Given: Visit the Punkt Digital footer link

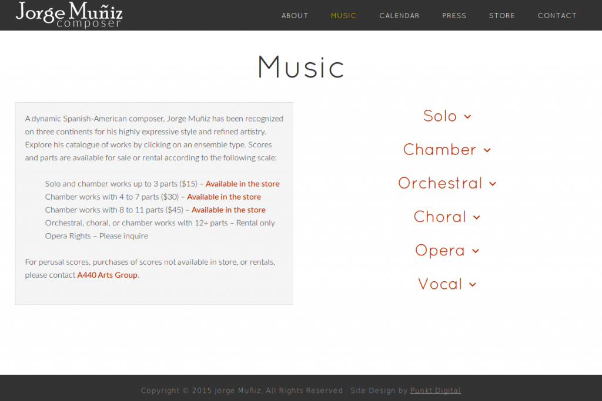Looking at the screenshot, I should 436,390.
